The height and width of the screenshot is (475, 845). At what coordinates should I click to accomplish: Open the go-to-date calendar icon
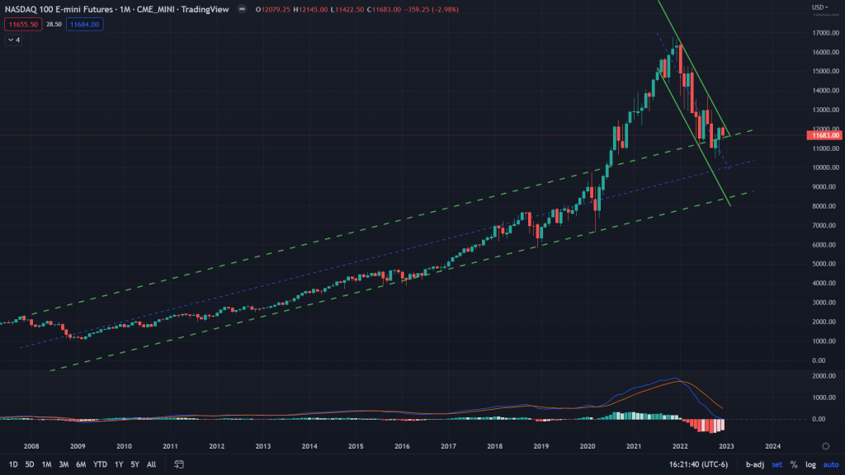pyautogui.click(x=178, y=464)
